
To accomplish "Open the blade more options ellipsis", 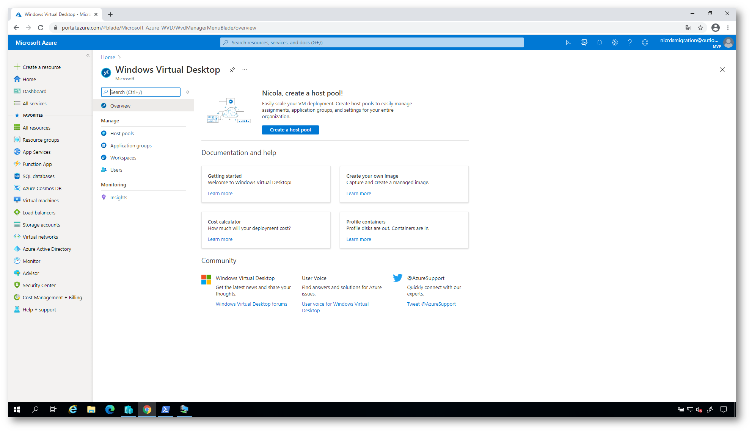I will tap(245, 70).
